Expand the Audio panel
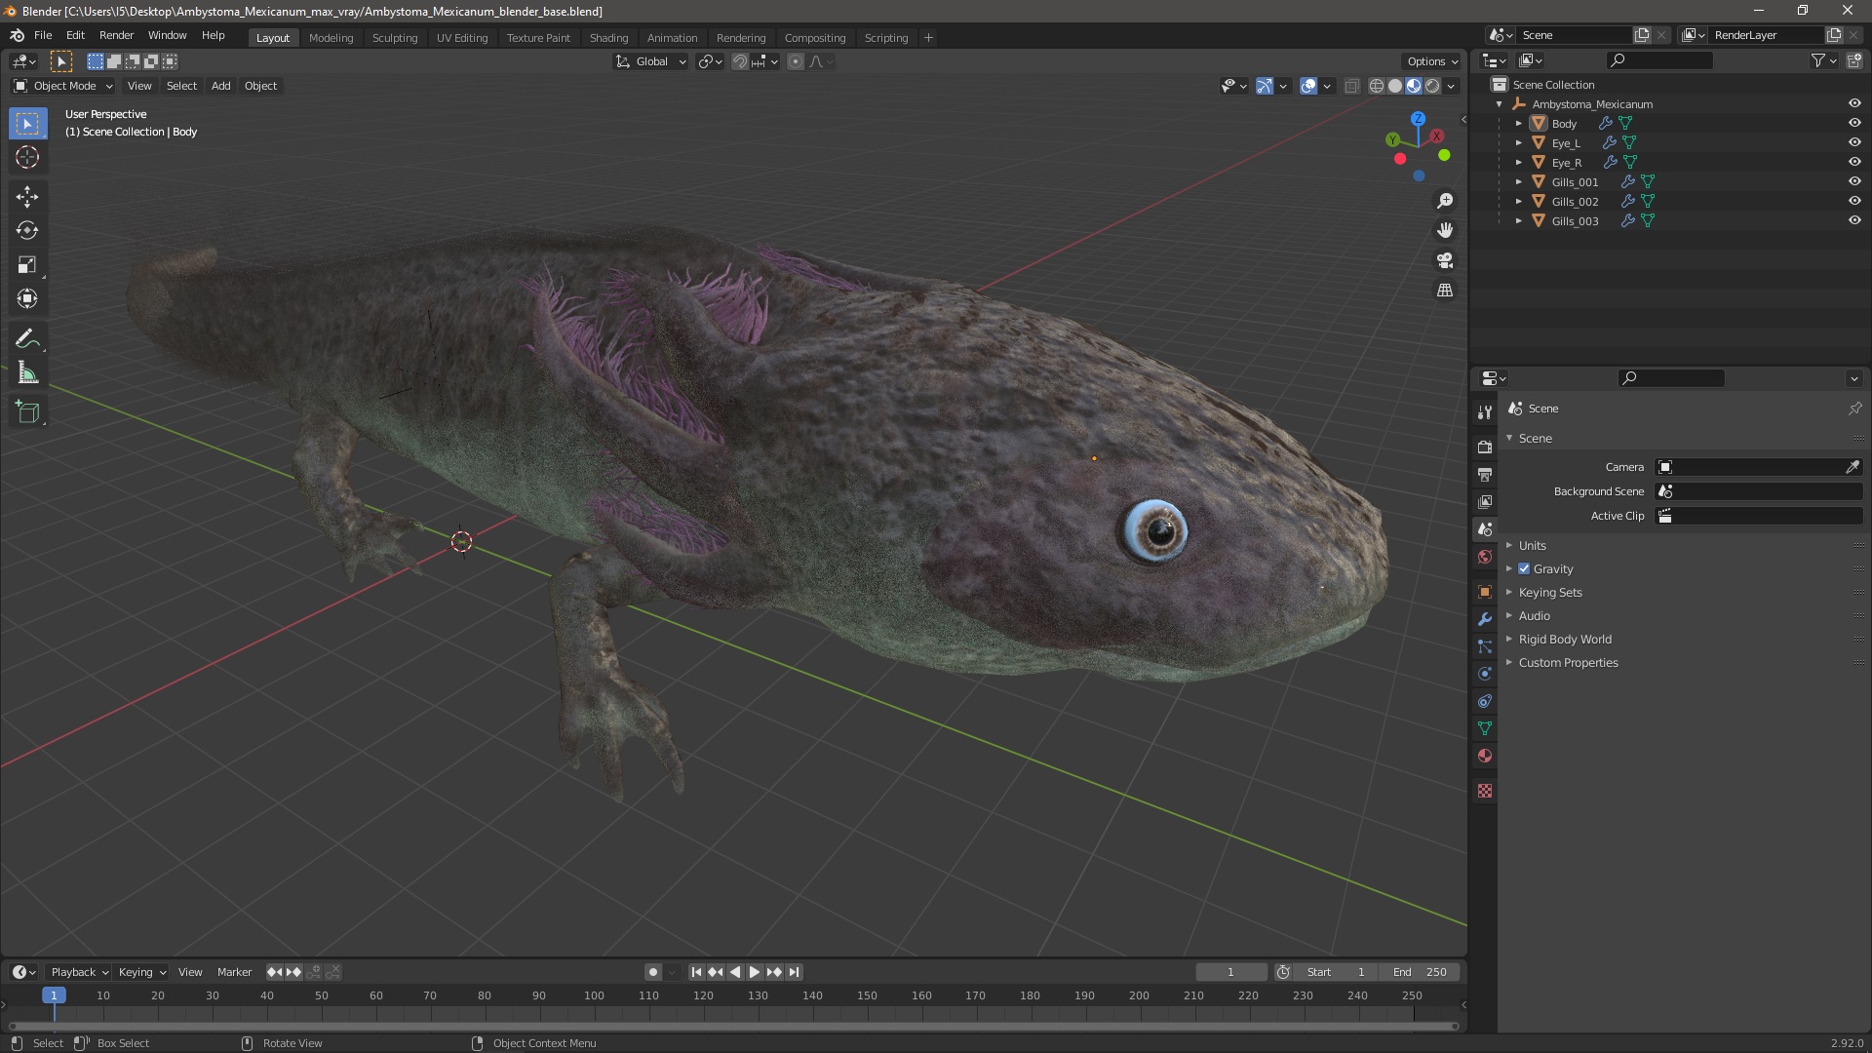This screenshot has height=1053, width=1872. pyautogui.click(x=1534, y=615)
